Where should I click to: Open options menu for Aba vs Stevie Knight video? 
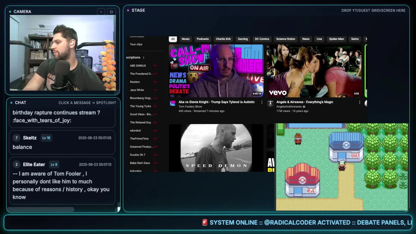pyautogui.click(x=262, y=102)
